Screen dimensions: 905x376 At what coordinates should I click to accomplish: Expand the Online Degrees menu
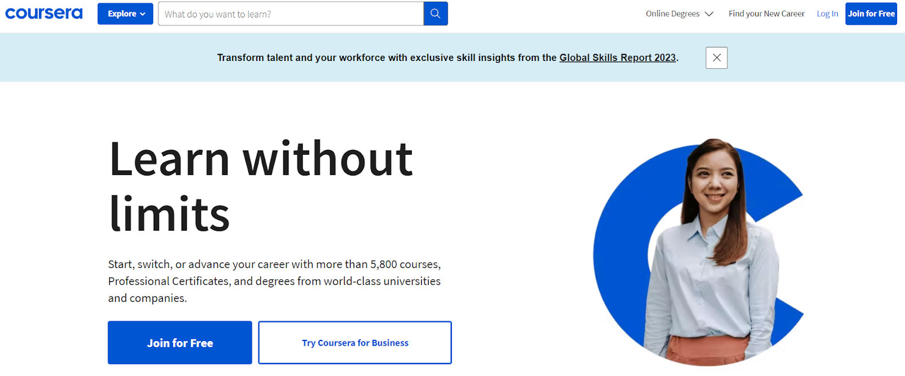tap(679, 14)
